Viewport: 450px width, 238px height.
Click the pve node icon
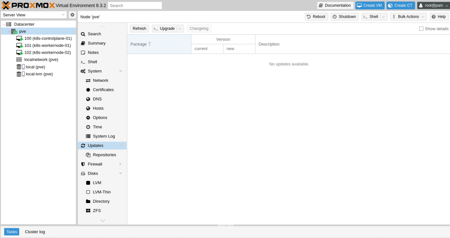14,31
